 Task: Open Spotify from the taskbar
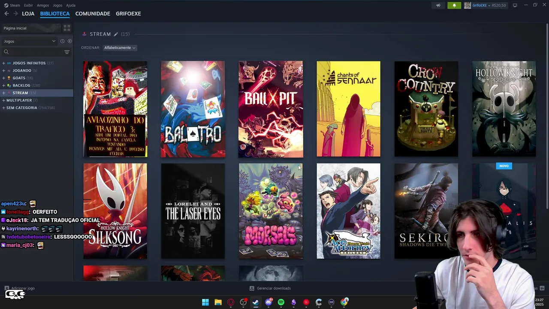[281, 302]
